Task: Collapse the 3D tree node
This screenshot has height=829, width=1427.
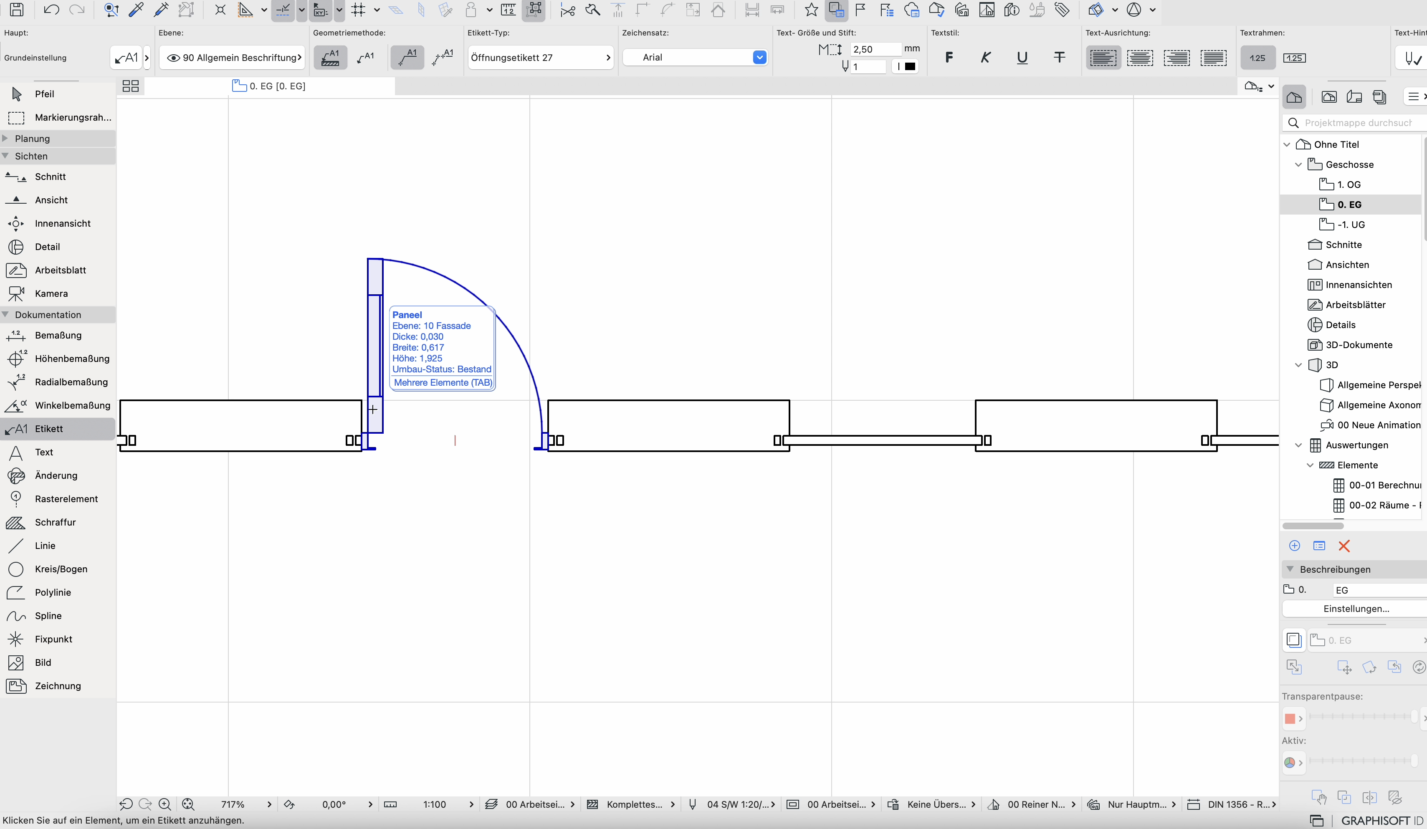Action: point(1298,365)
